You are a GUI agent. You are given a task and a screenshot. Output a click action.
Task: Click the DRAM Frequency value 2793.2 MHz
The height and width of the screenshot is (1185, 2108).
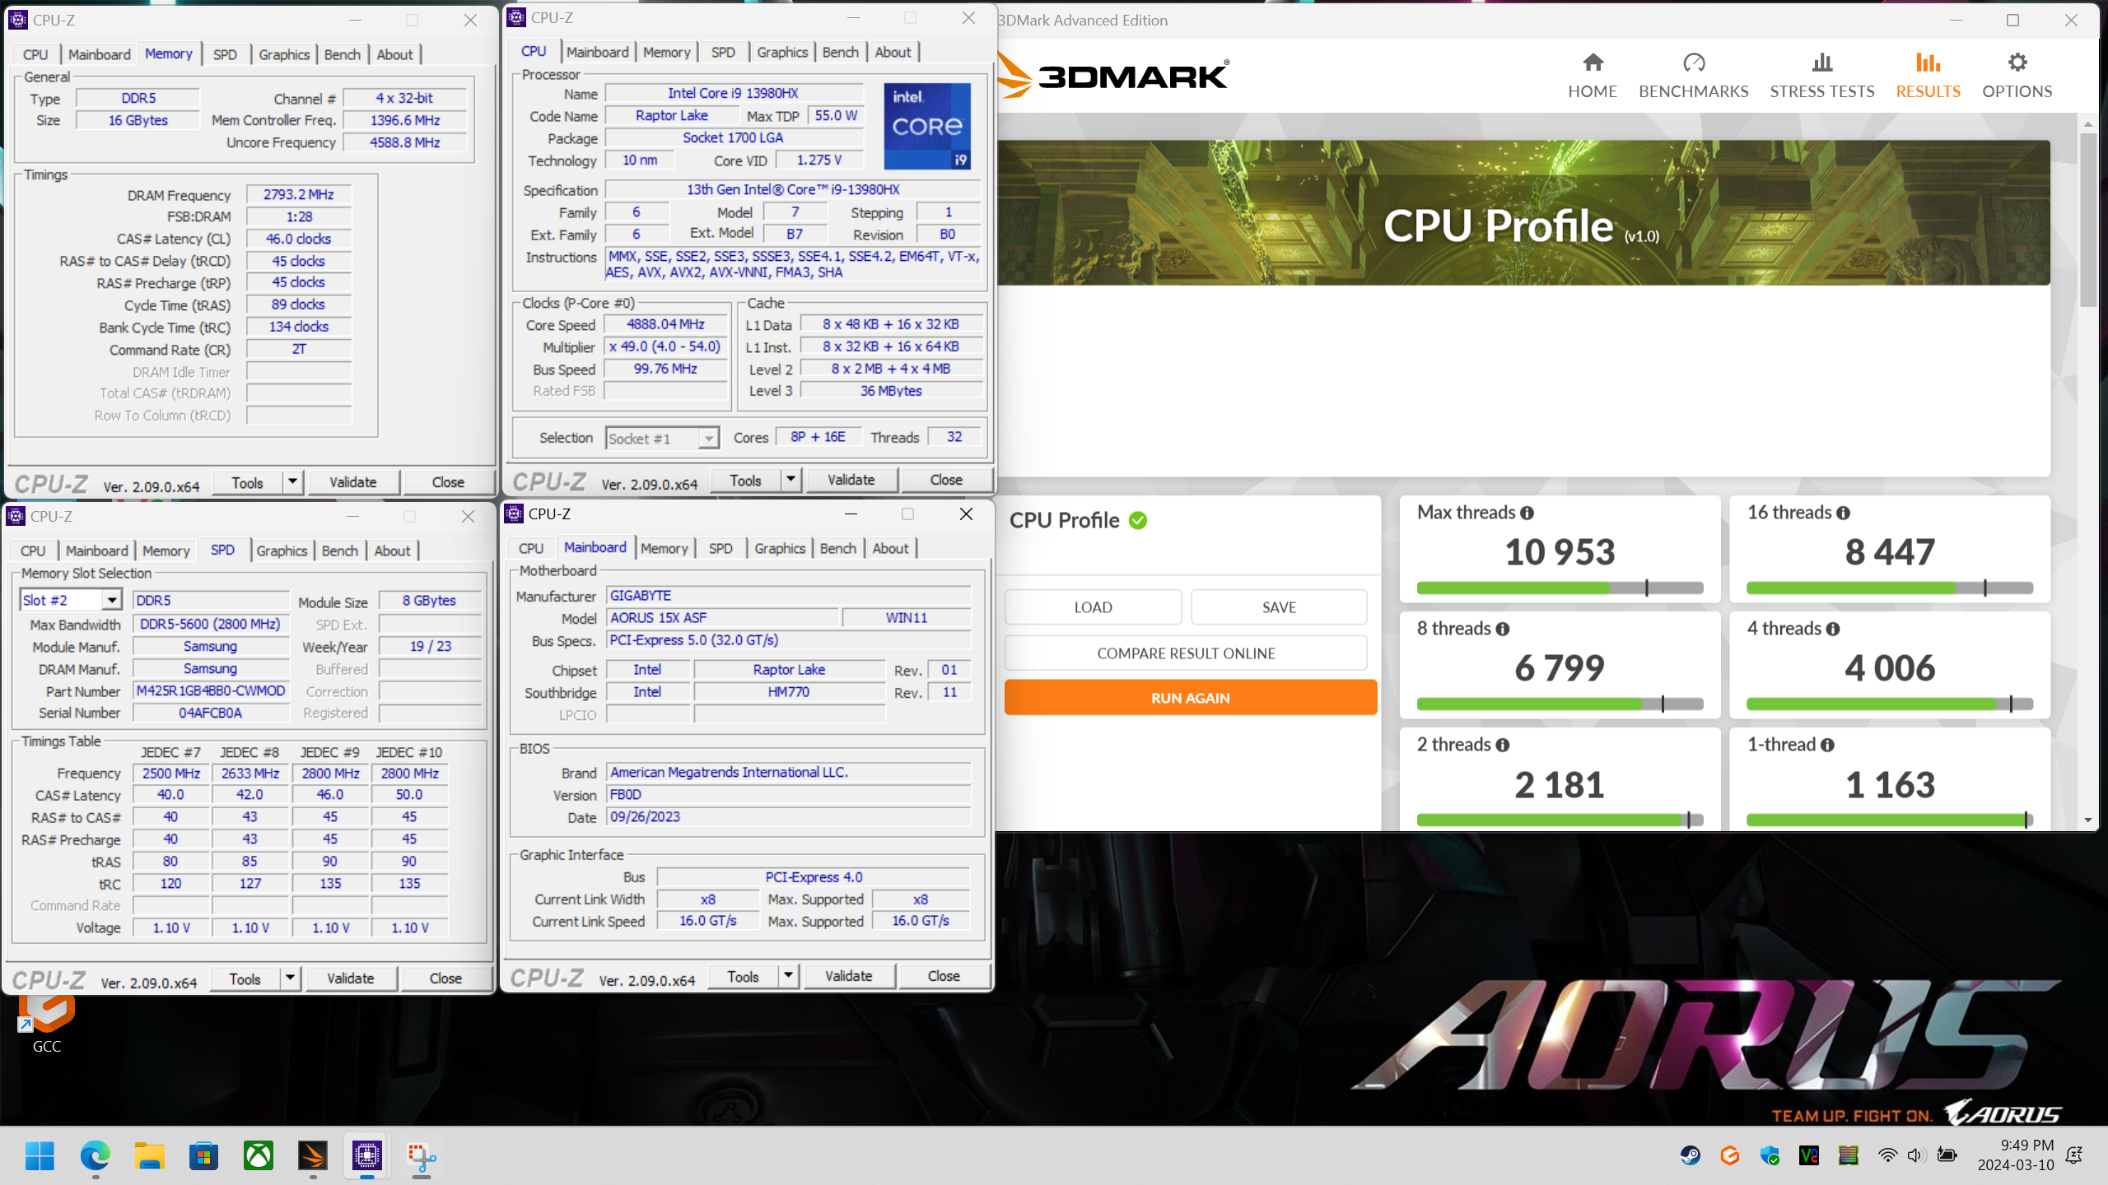(x=299, y=195)
